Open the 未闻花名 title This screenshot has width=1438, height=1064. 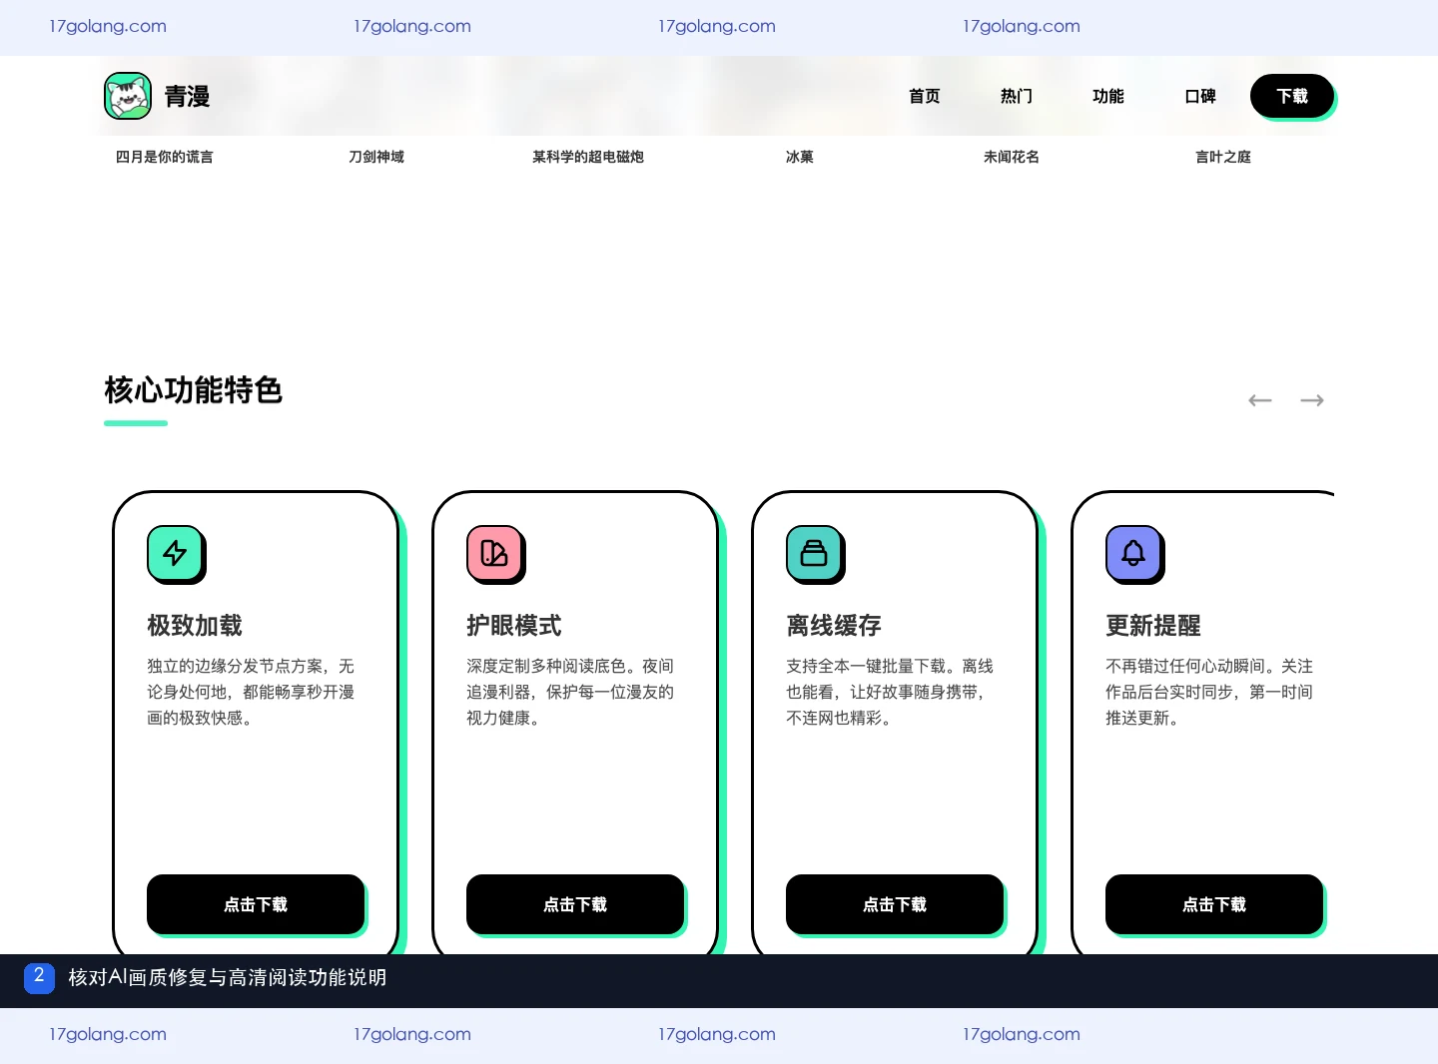point(1012,157)
